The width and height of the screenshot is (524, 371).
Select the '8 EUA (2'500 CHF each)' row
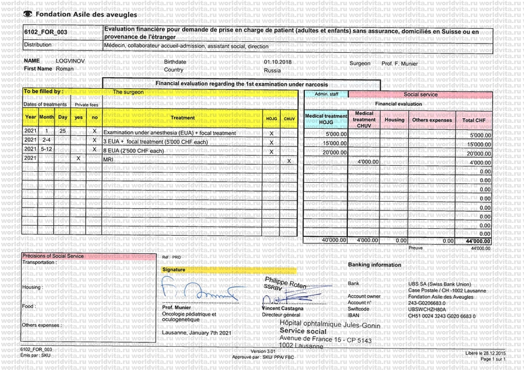tap(133, 151)
